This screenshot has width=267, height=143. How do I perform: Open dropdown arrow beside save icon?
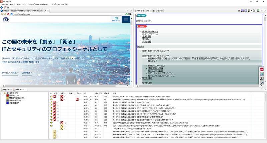pyautogui.click(x=251, y=11)
